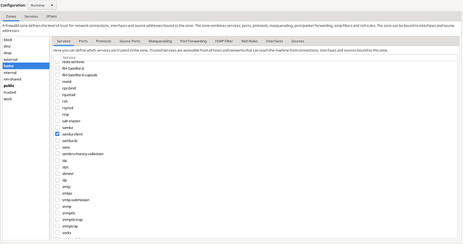The width and height of the screenshot is (463, 244).
Task: Enable the settlers-history-collection checkbox
Action: pyautogui.click(x=57, y=154)
